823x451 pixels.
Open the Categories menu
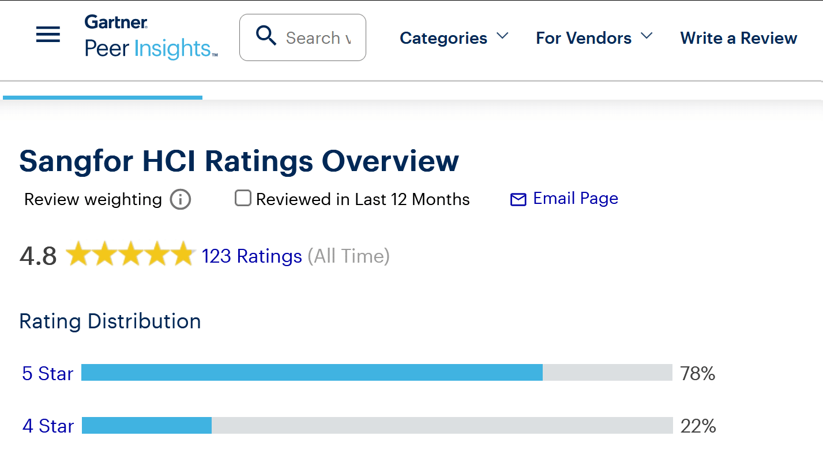click(x=443, y=38)
